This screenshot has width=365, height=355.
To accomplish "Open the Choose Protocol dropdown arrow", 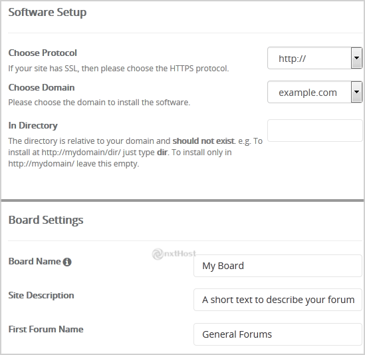I will (x=356, y=58).
